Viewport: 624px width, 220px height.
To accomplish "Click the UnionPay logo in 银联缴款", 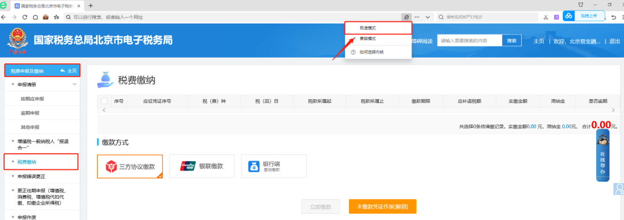I will [188, 166].
